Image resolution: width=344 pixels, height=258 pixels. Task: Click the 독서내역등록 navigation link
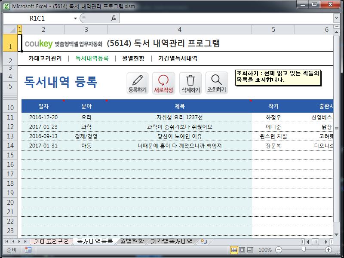point(92,58)
